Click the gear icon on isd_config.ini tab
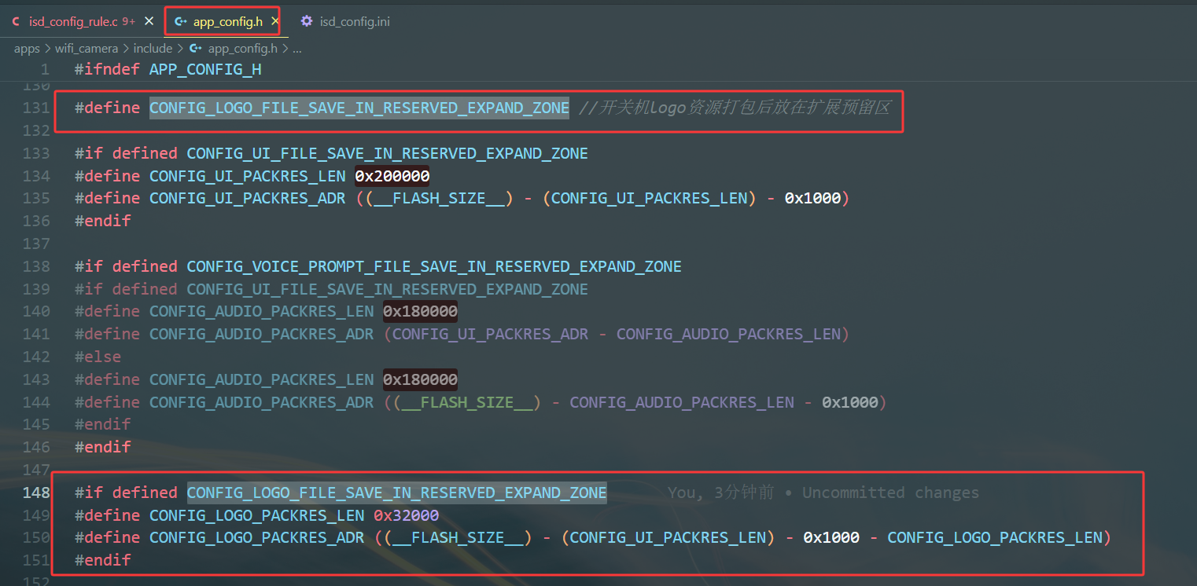Viewport: 1197px width, 586px height. pyautogui.click(x=307, y=21)
